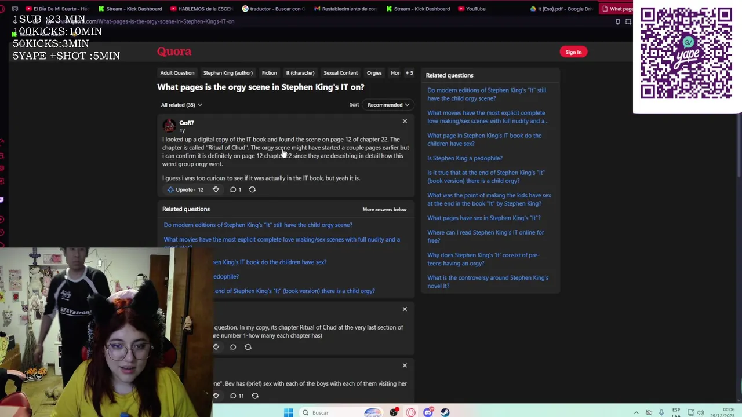This screenshot has width=742, height=417.
Task: Switch to 'It (Eso).pdf - Google Drive' tab
Action: [562, 9]
